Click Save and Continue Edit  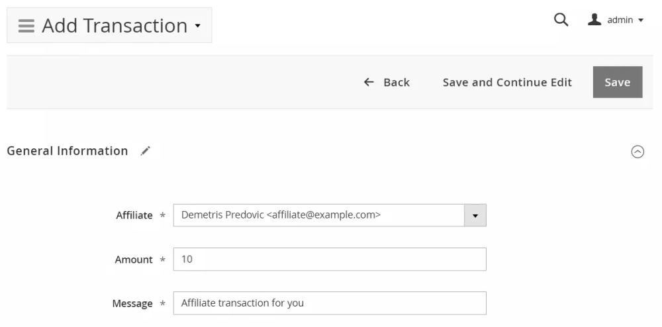point(507,82)
